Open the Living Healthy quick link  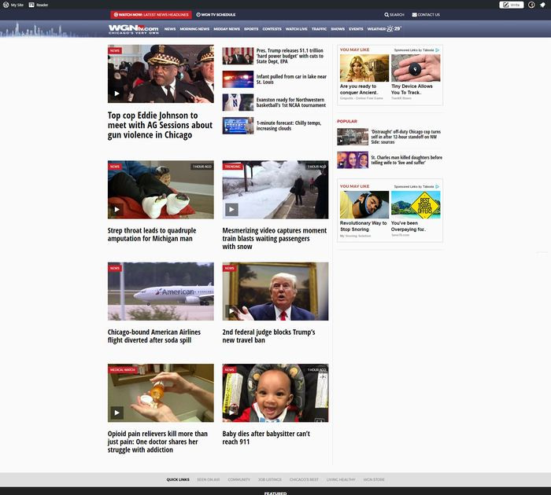[x=341, y=479]
